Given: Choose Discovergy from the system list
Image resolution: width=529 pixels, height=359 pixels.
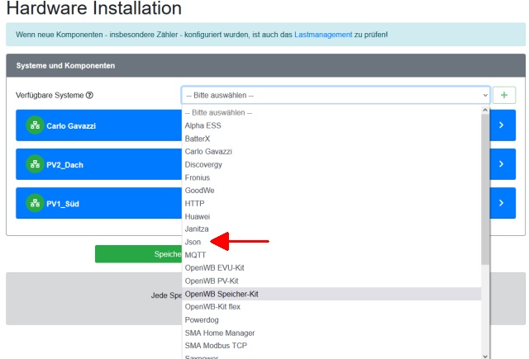Looking at the screenshot, I should click(331, 165).
